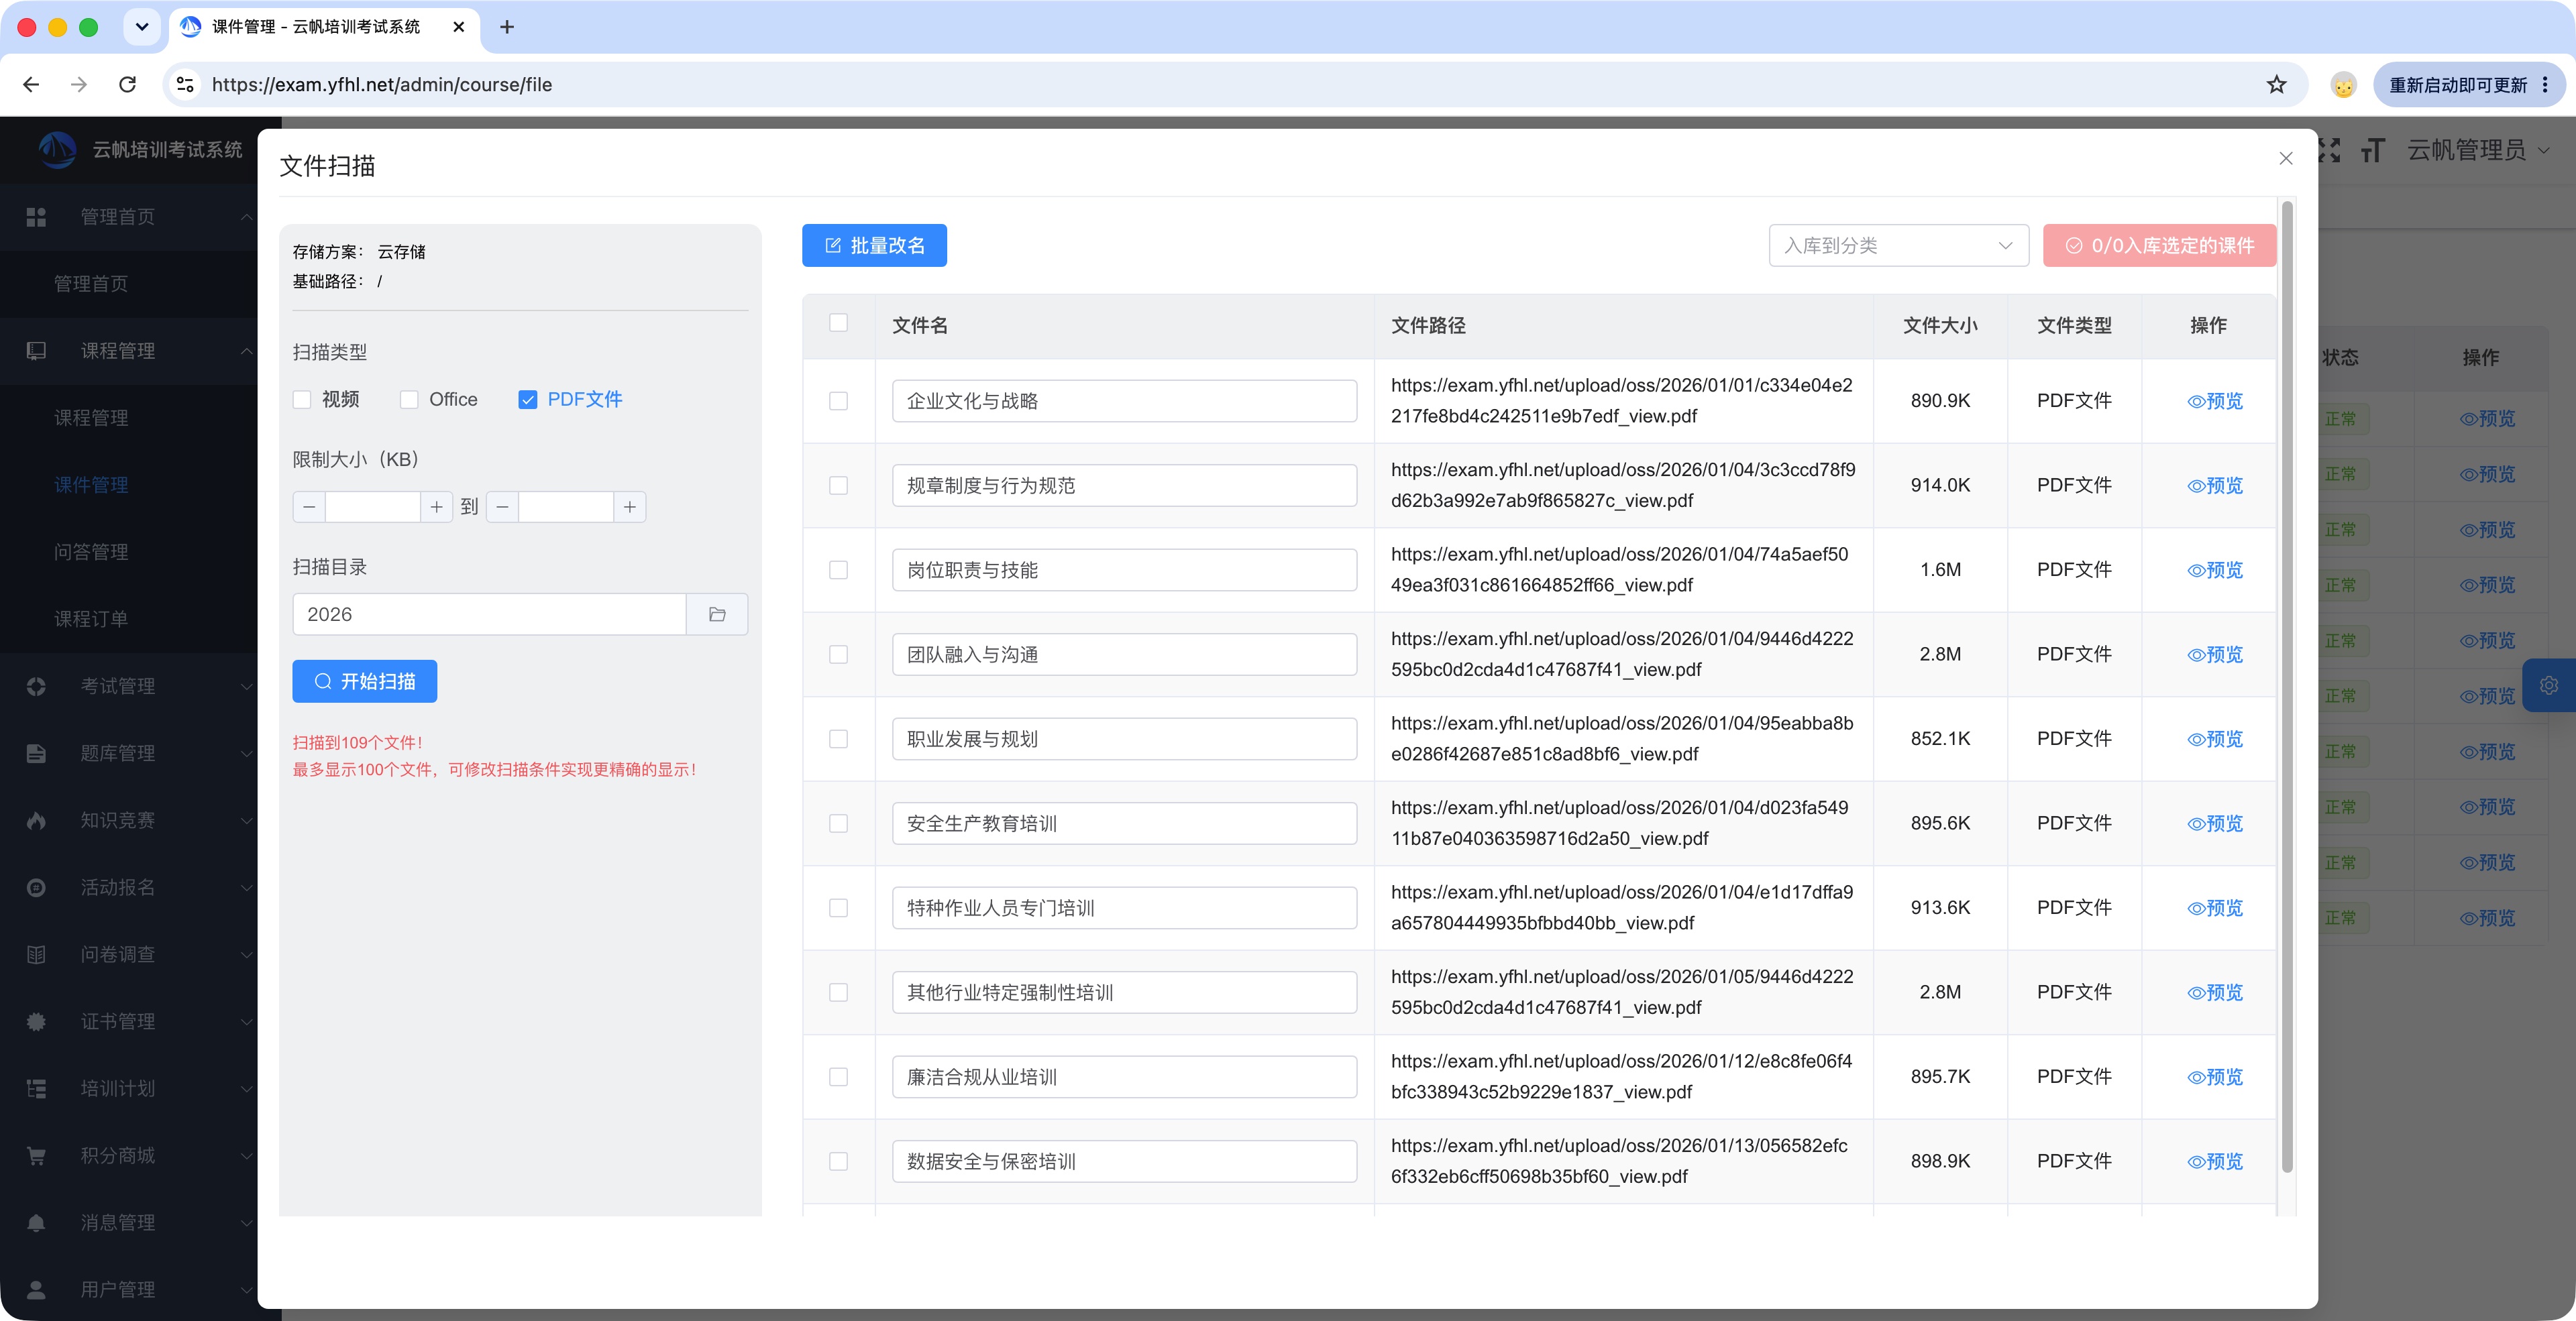This screenshot has height=1321, width=2576.
Task: Click the 云帆培训考试系统 logo icon
Action: 57,149
